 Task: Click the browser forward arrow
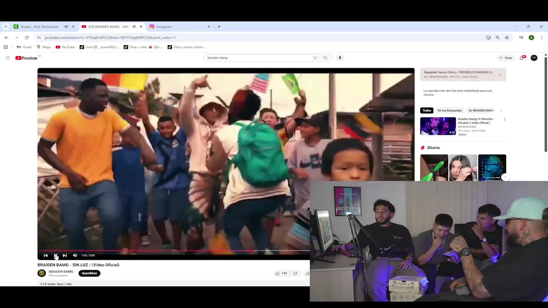[x=16, y=38]
